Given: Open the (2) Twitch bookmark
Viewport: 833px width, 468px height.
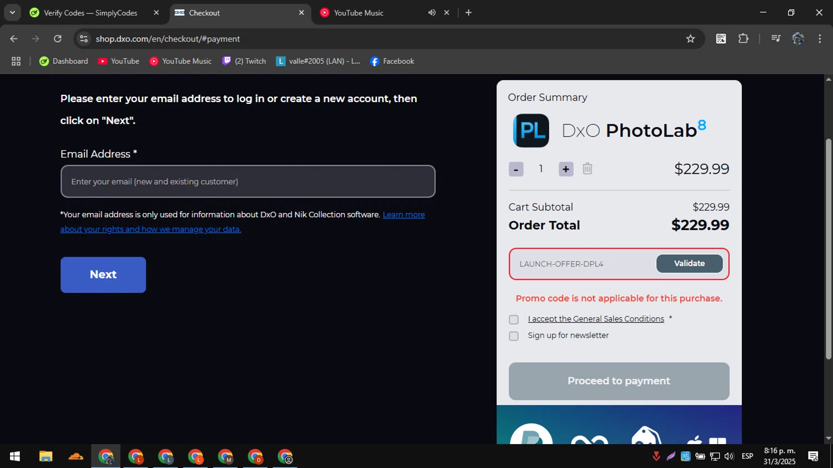Looking at the screenshot, I should click(244, 62).
